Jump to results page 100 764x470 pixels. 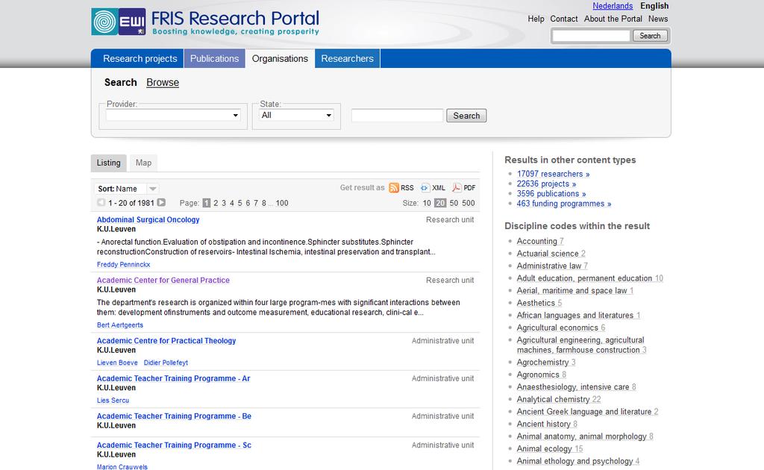click(282, 203)
